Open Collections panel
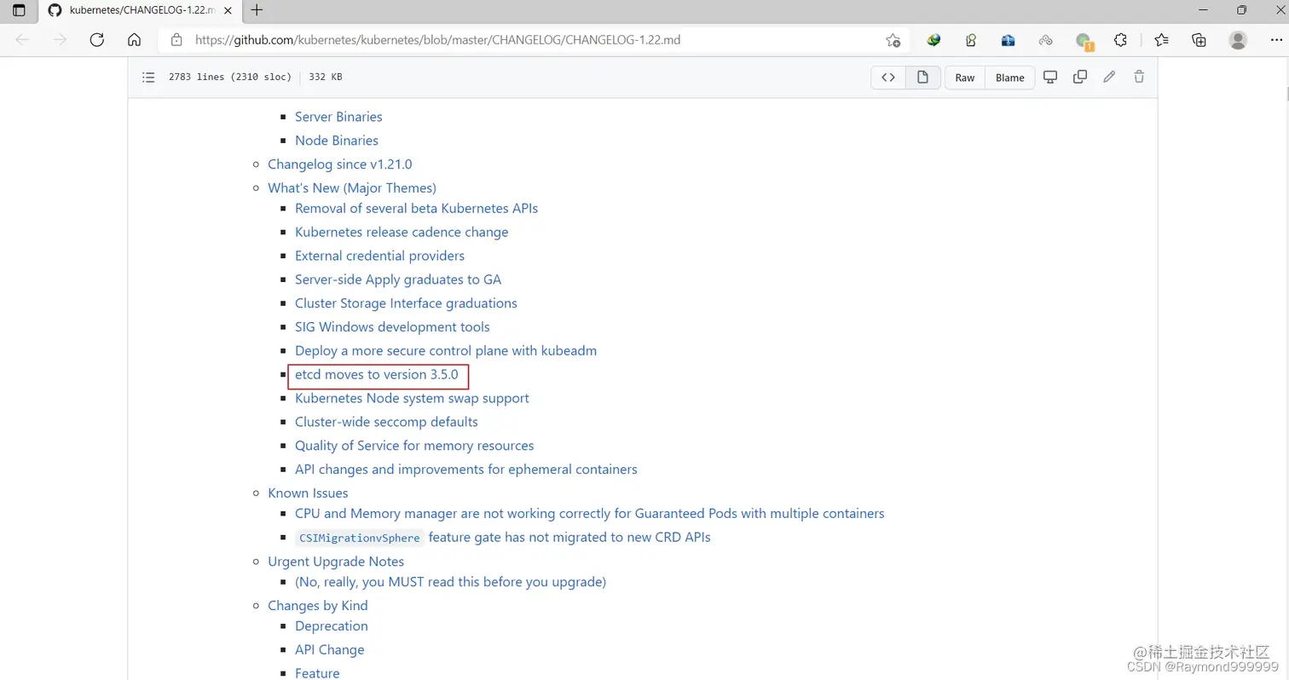 pos(1199,39)
